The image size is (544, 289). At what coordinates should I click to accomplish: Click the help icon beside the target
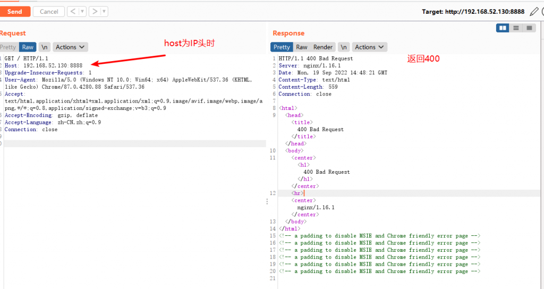coord(542,11)
